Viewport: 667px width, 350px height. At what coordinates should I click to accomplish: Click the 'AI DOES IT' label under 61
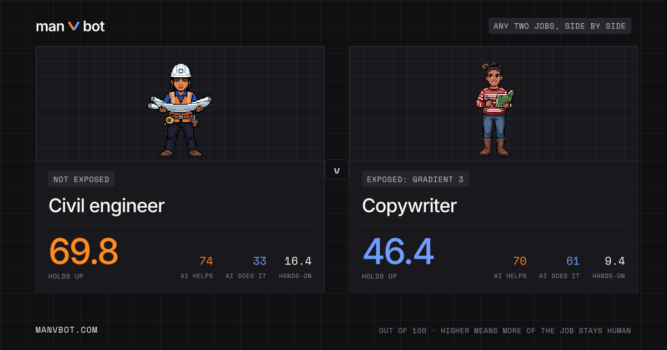(x=559, y=276)
